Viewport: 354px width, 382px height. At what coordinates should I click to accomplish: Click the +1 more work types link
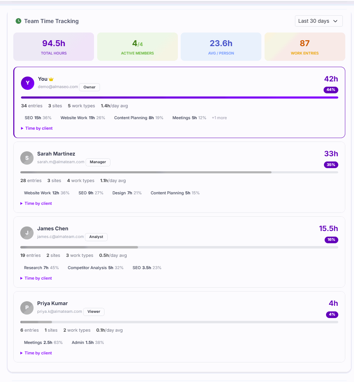click(x=219, y=118)
